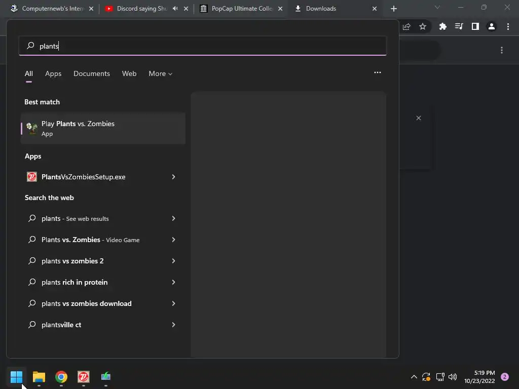Show hidden tray icons chevron
The height and width of the screenshot is (389, 519).
414,377
